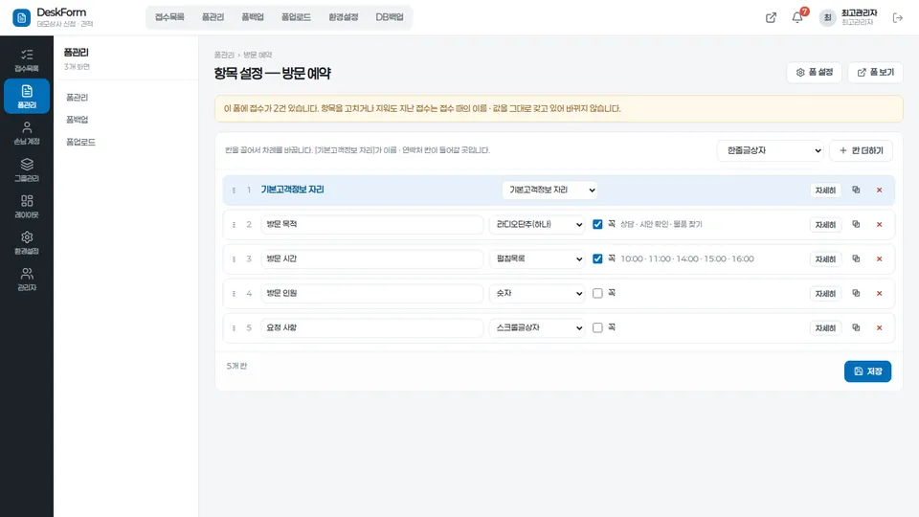Image resolution: width=919 pixels, height=517 pixels.
Task: Open 자세히 for 방문 인원 row
Action: (x=825, y=294)
